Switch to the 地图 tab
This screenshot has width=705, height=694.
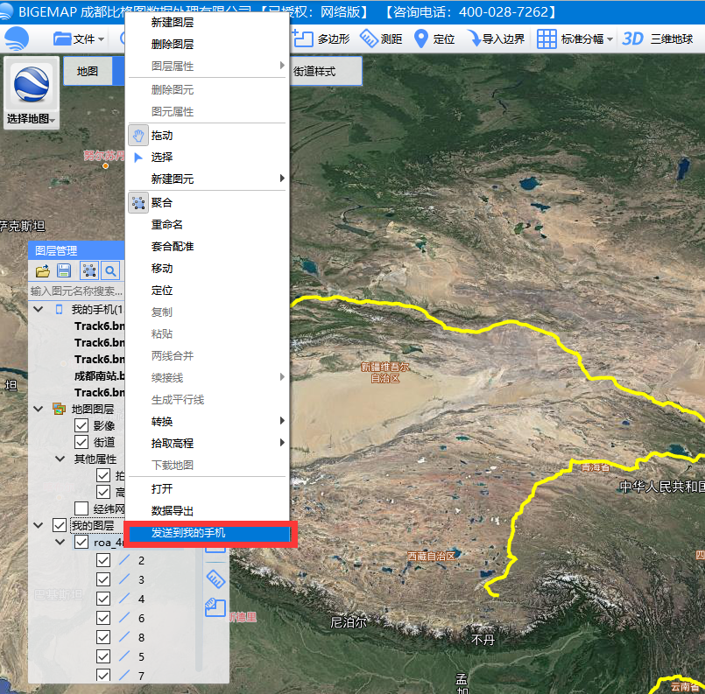pyautogui.click(x=88, y=71)
